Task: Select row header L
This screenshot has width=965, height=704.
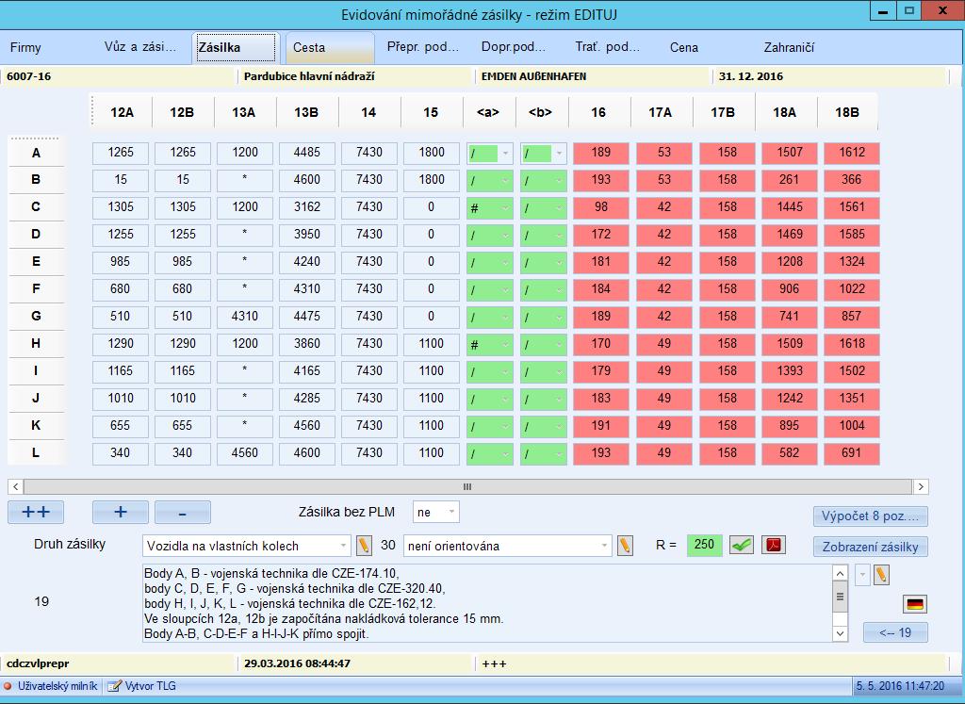Action: [36, 453]
